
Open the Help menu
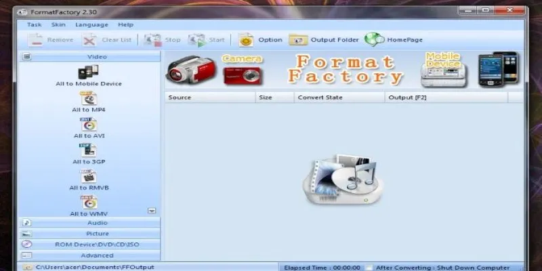point(125,24)
